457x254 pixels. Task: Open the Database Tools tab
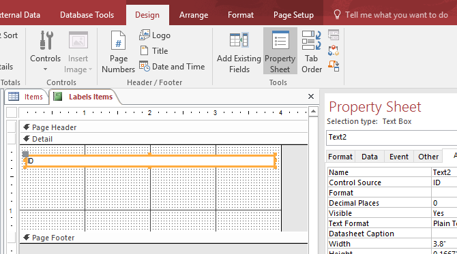click(x=87, y=15)
